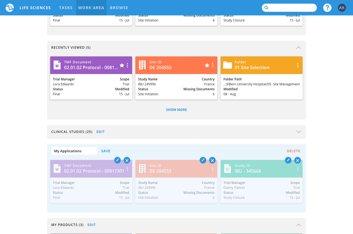Edit the TMF Document card in My Applications
The image size is (353, 234).
pyautogui.click(x=117, y=160)
